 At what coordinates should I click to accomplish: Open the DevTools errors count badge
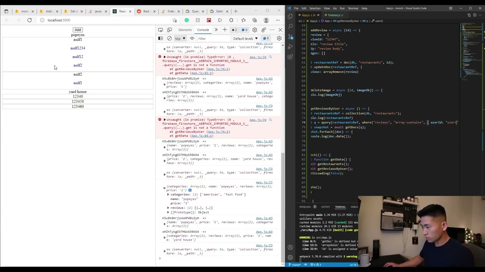point(235,30)
